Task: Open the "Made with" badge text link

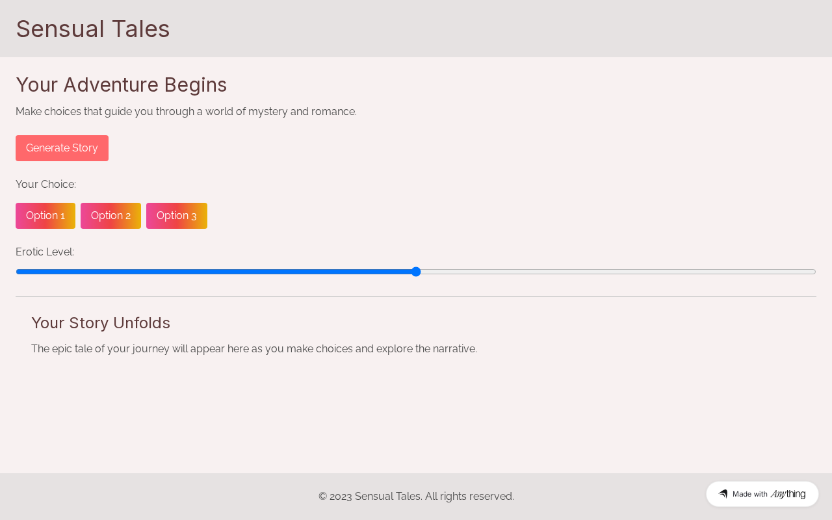Action: 749,494
